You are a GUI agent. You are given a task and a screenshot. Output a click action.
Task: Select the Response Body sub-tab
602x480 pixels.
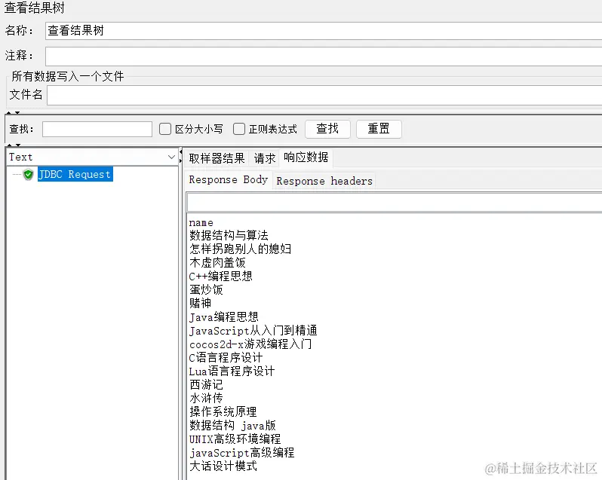click(x=229, y=179)
